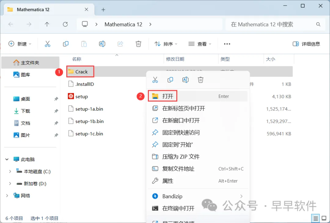Refresh the current folder view
This screenshot has height=223, width=330.
coord(65,24)
